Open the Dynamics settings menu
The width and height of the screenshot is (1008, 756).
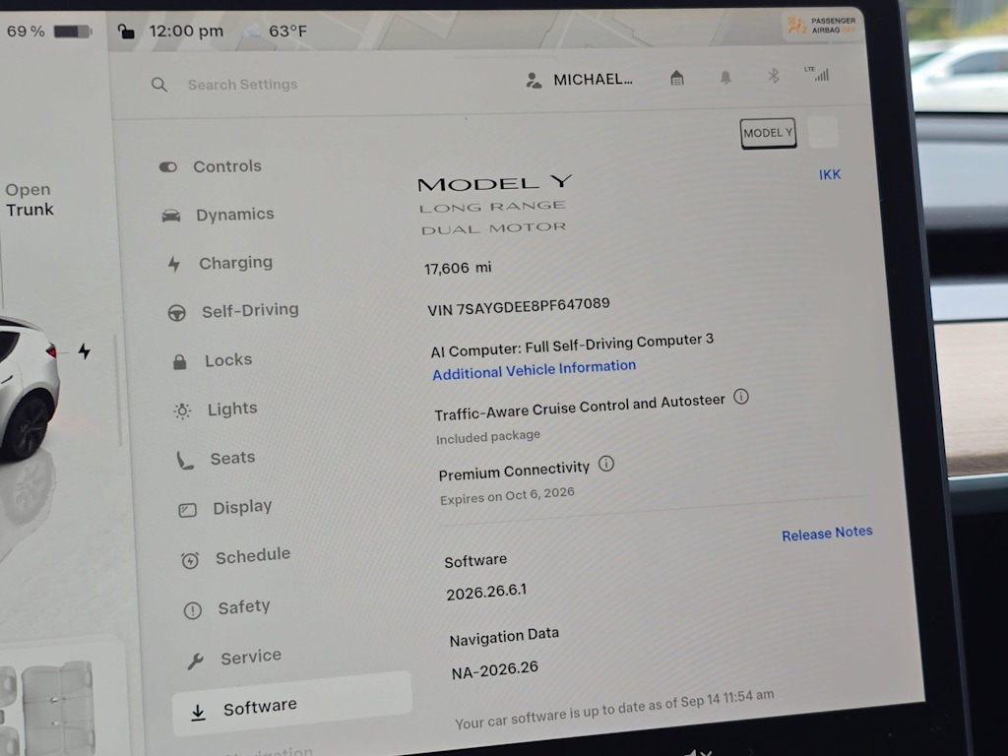pyautogui.click(x=219, y=215)
